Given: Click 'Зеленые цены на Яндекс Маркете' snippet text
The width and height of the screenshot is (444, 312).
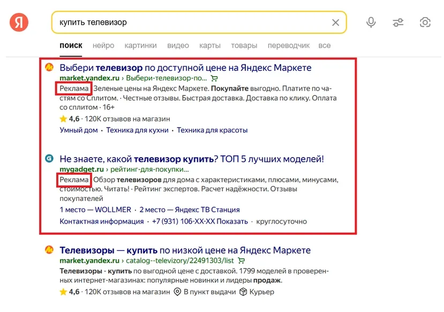Looking at the screenshot, I should tap(151, 88).
